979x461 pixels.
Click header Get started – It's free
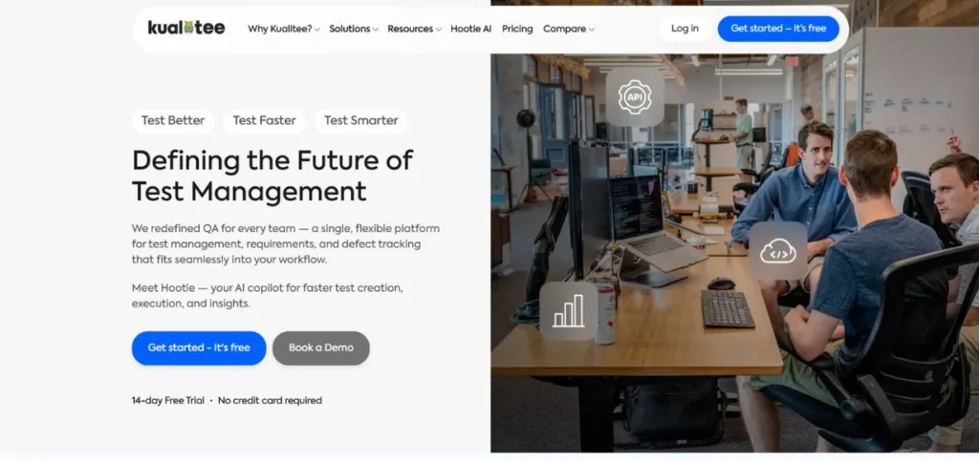[778, 29]
